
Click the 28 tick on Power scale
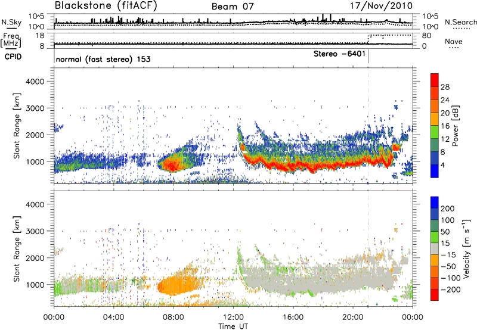(445, 87)
